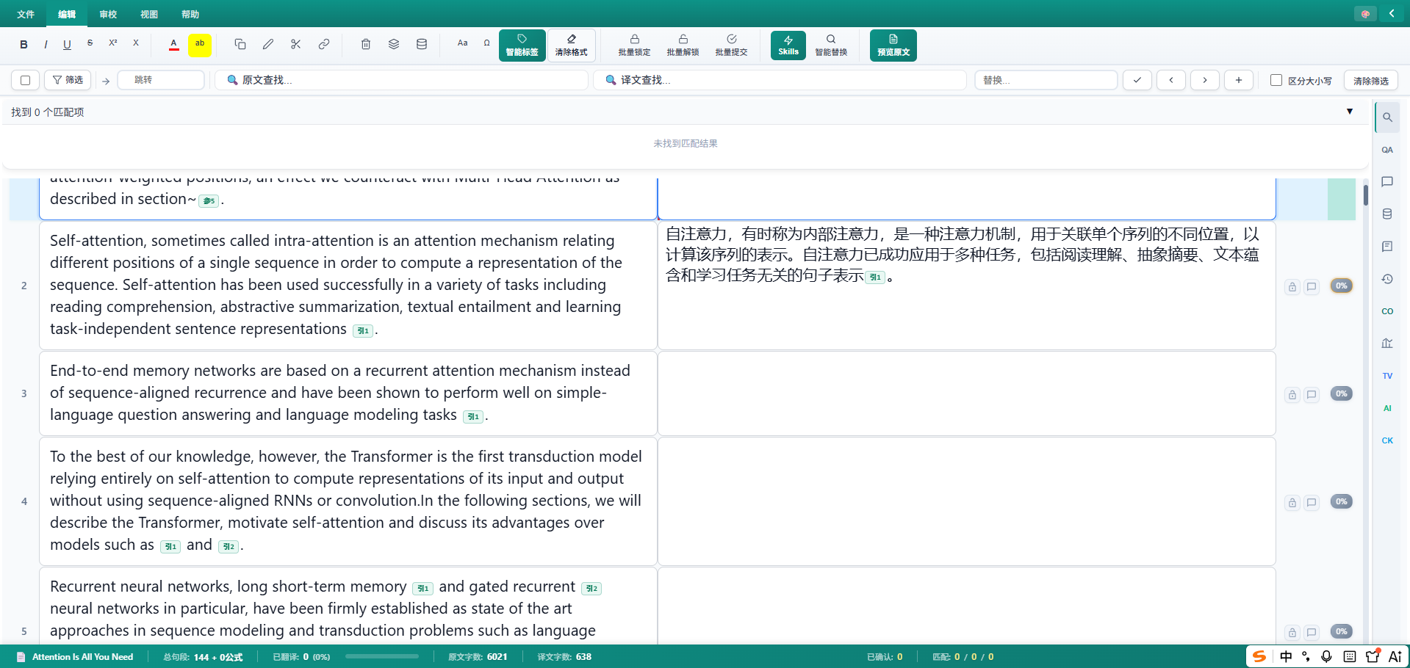
Task: Open the Ω special character tool
Action: (486, 43)
